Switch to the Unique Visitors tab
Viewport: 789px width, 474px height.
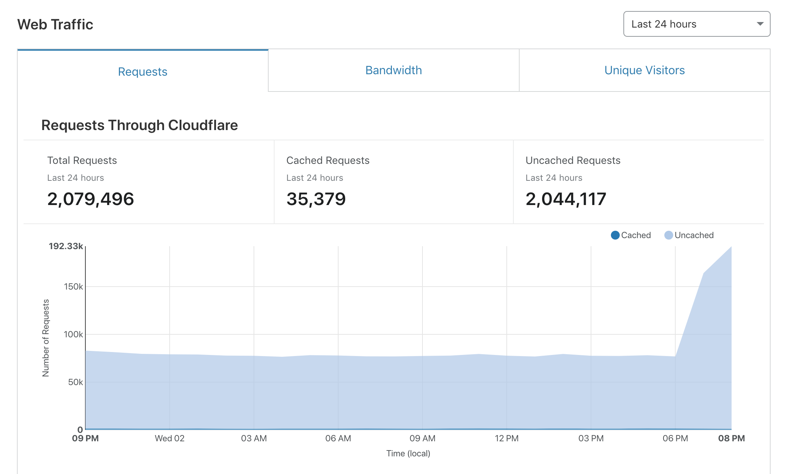pyautogui.click(x=644, y=70)
